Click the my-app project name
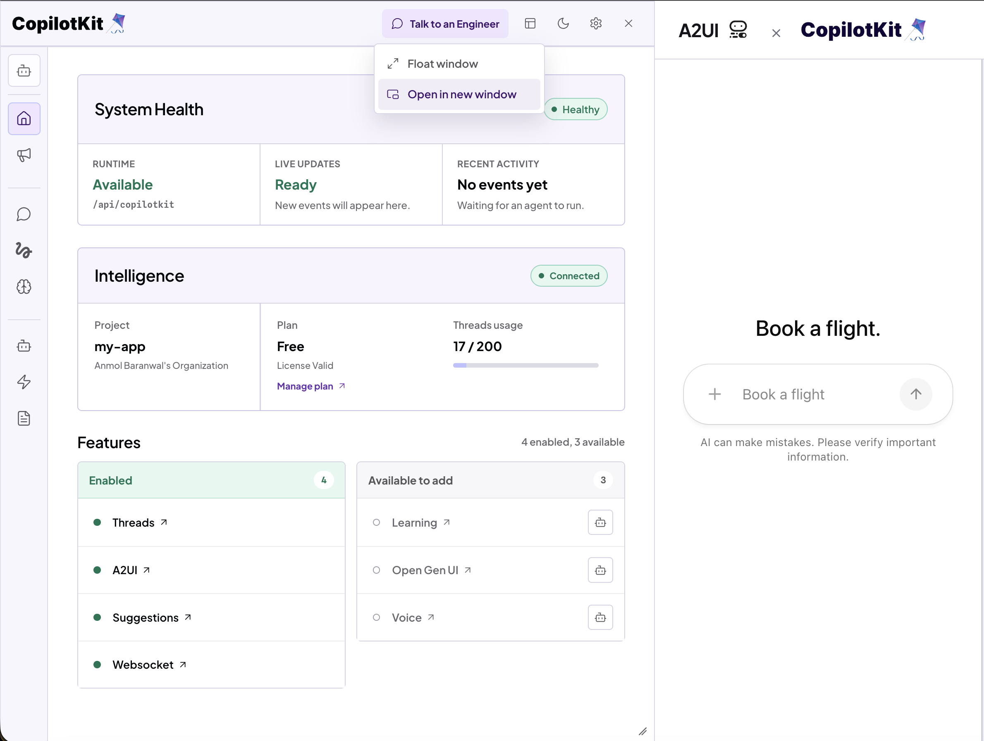The height and width of the screenshot is (741, 984). [119, 347]
